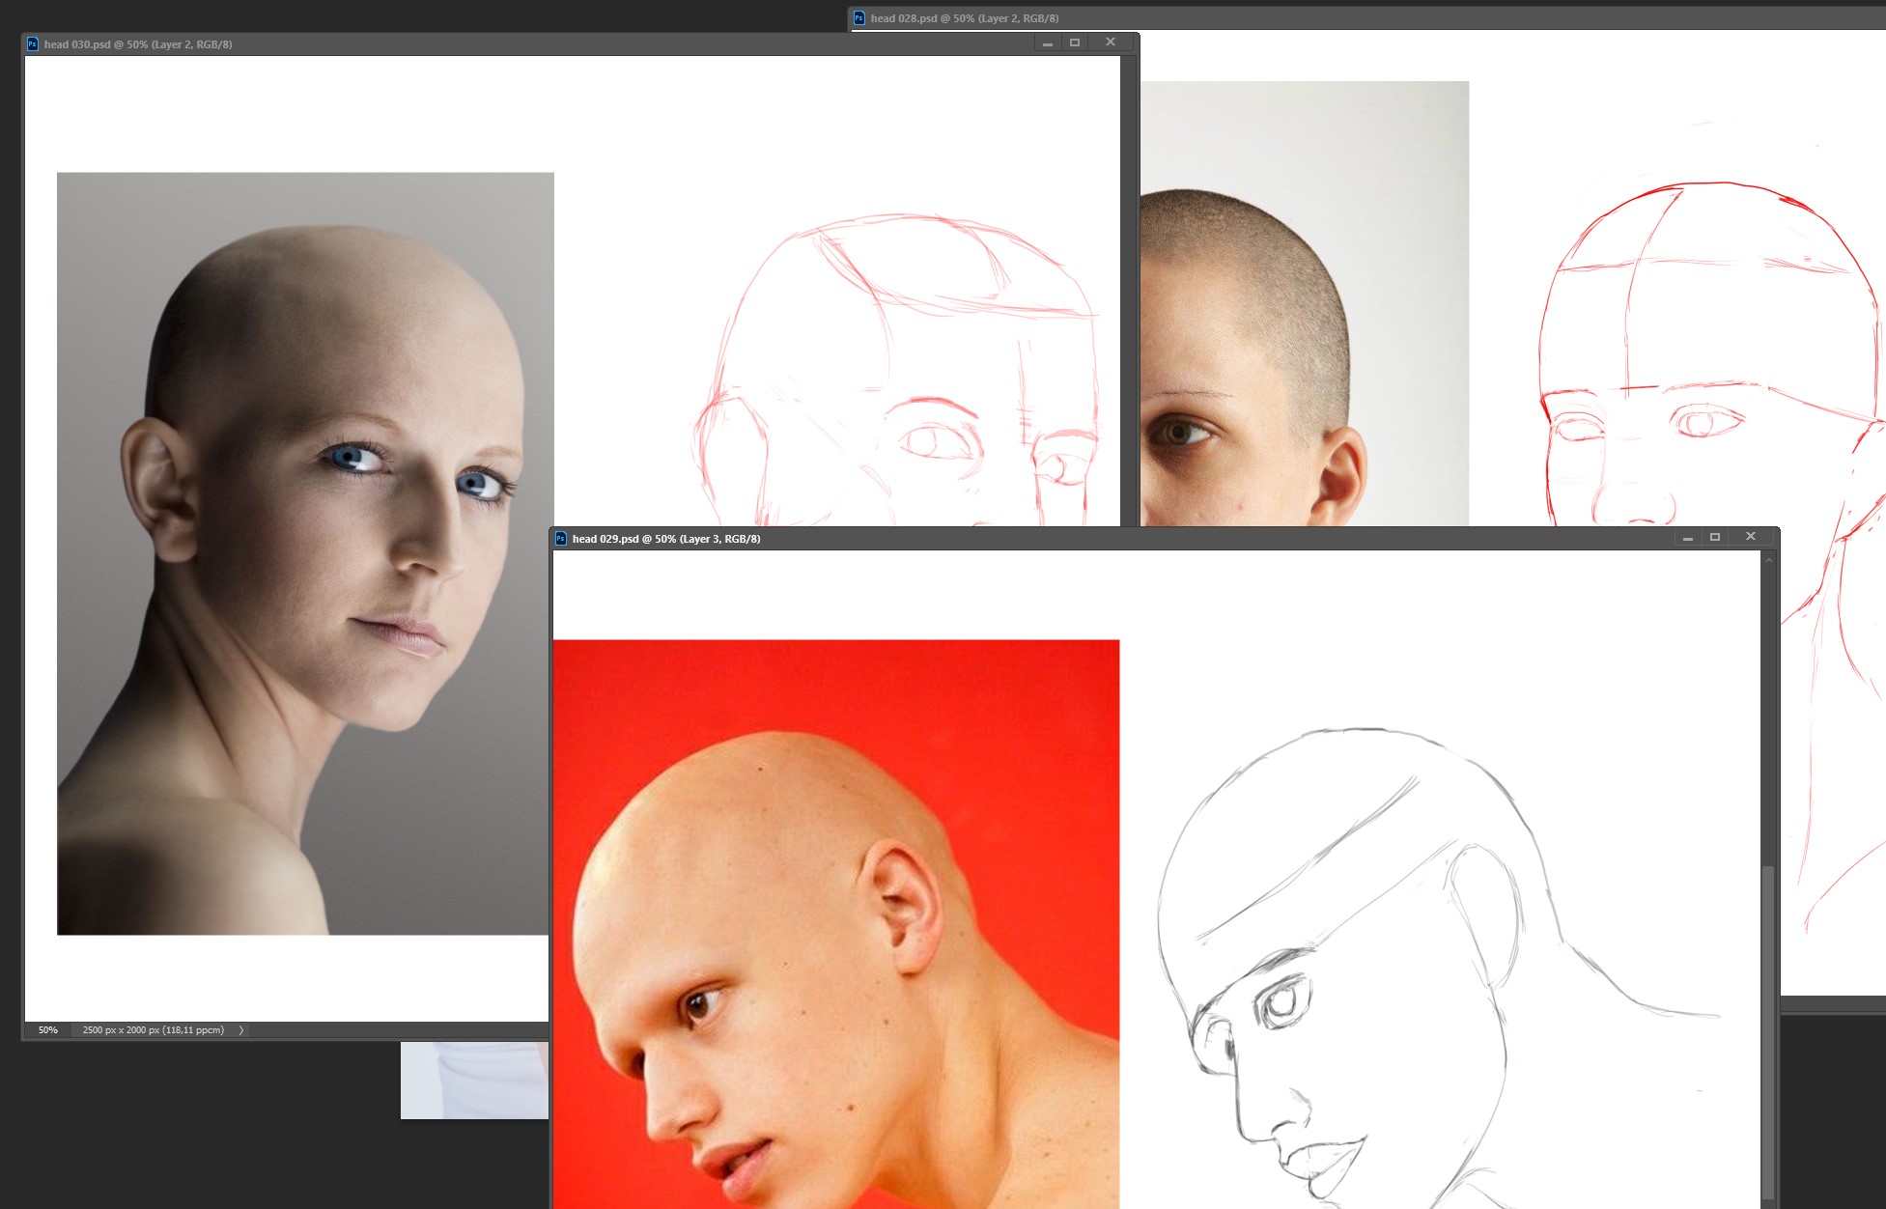The height and width of the screenshot is (1209, 1886).
Task: Click the vertical scrollbar thumb in head 029.psd
Action: 1768,1033
